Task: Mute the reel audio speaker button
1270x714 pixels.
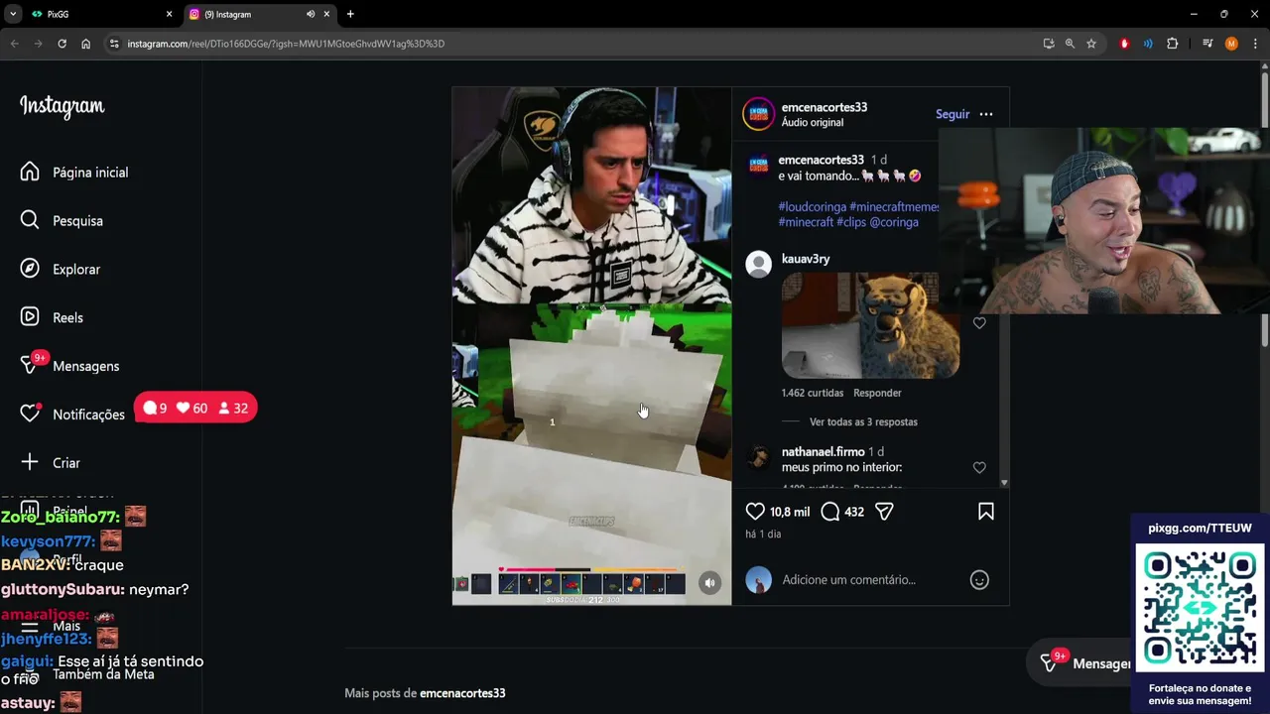Action: 709,583
